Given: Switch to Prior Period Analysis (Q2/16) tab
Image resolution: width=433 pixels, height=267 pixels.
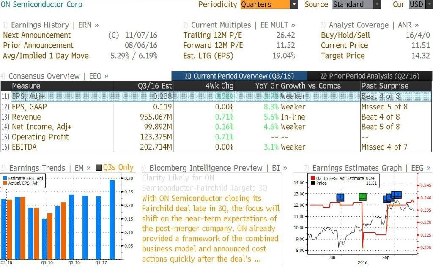Looking at the screenshot, I should (x=370, y=76).
